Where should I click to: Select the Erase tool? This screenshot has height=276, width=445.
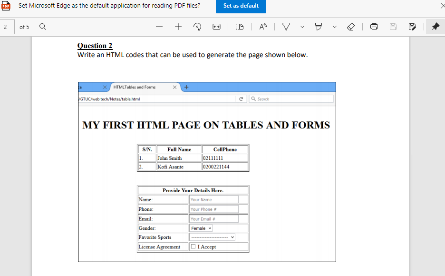(x=351, y=27)
